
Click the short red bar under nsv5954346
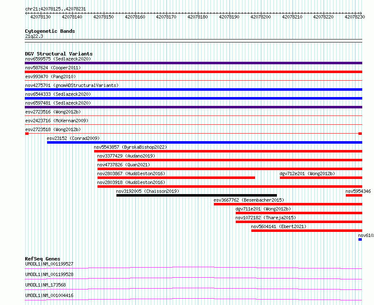click(x=354, y=195)
